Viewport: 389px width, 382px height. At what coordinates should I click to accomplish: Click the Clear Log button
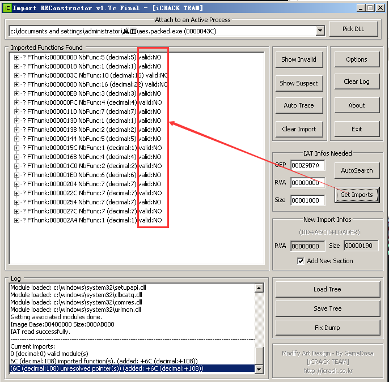[x=357, y=81]
